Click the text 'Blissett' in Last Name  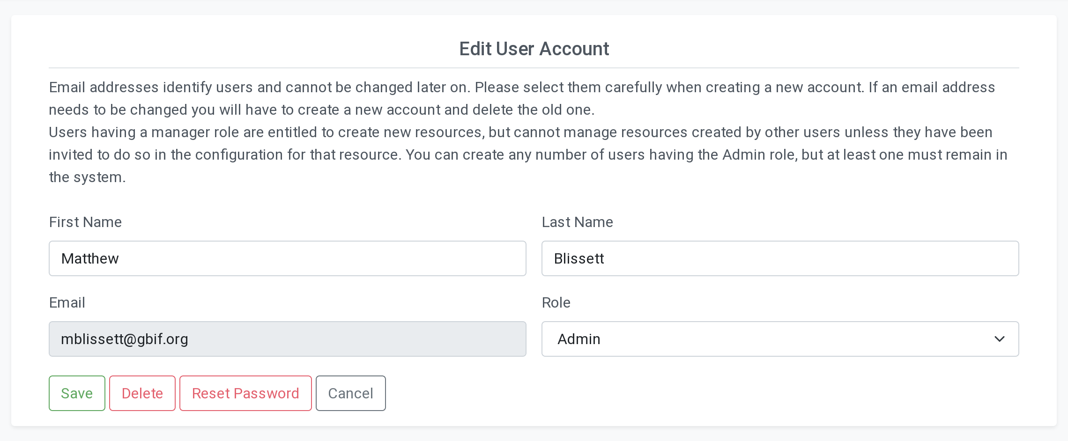(579, 258)
